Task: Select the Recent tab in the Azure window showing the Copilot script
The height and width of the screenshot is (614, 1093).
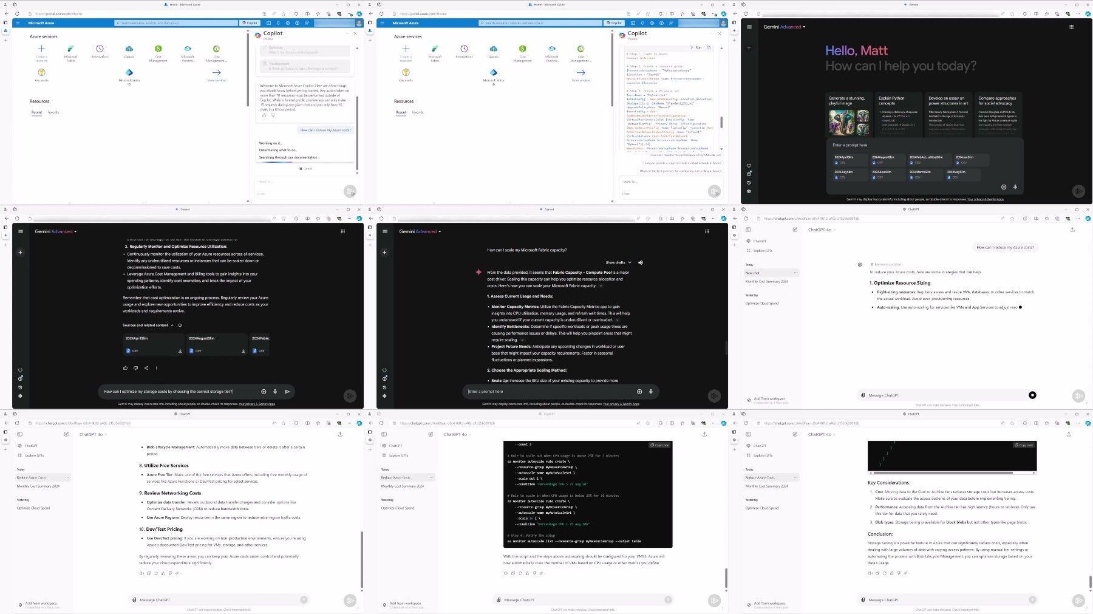Action: (x=401, y=112)
